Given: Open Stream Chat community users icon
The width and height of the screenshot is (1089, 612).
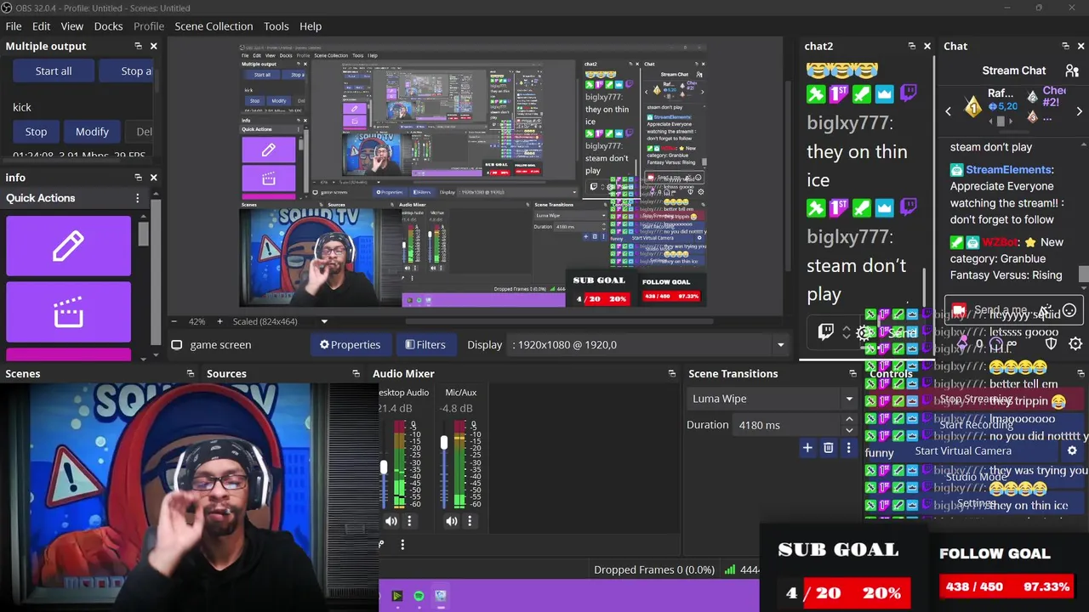Looking at the screenshot, I should pyautogui.click(x=1072, y=71).
